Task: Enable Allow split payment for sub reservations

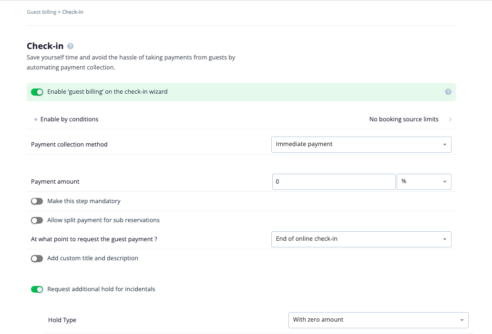Action: (x=37, y=220)
